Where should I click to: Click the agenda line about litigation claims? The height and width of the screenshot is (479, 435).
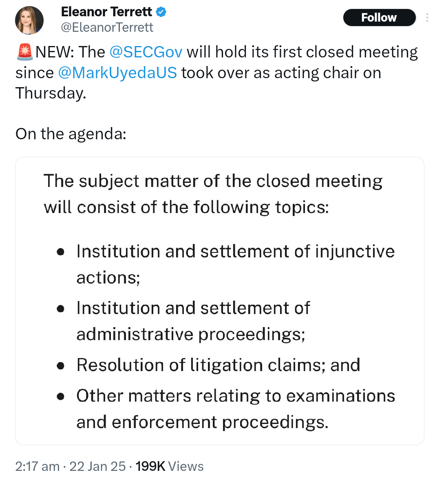coord(218,365)
